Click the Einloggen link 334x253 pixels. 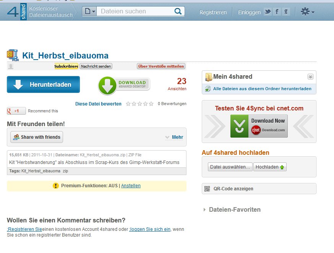click(x=249, y=12)
